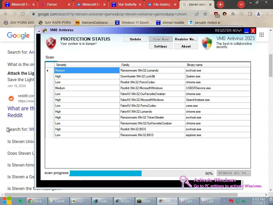Click the row selector arrow beside Medium

point(48,70)
